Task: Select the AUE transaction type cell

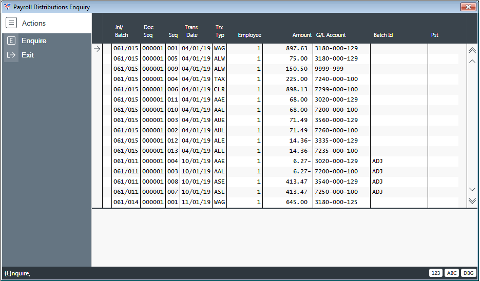Action: [220, 120]
